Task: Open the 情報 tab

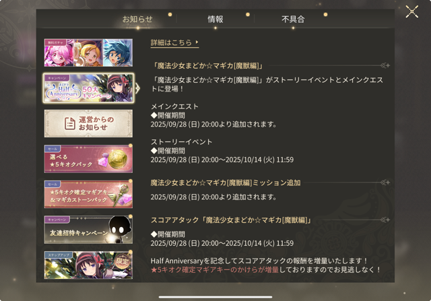Action: coord(215,20)
